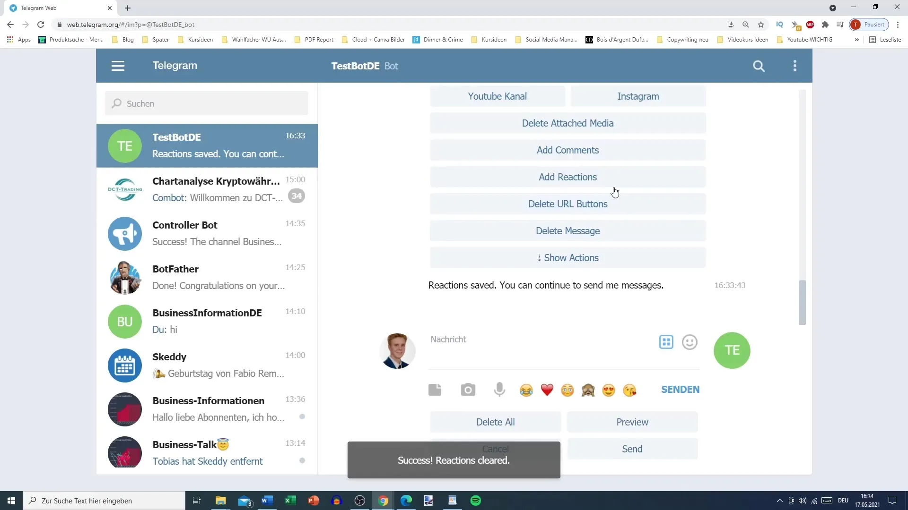Select the Instagram tab
The height and width of the screenshot is (510, 908).
pos(638,96)
